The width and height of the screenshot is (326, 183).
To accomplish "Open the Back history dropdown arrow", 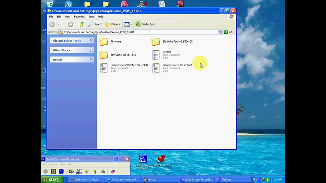I will click(64, 24).
